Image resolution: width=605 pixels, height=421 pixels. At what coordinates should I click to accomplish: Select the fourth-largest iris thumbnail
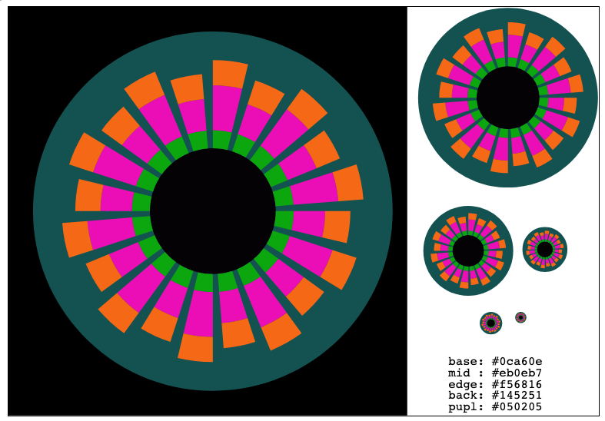(490, 323)
